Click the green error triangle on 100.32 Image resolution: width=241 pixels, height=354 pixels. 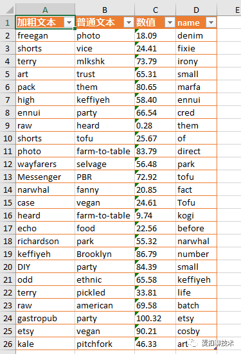click(x=136, y=313)
